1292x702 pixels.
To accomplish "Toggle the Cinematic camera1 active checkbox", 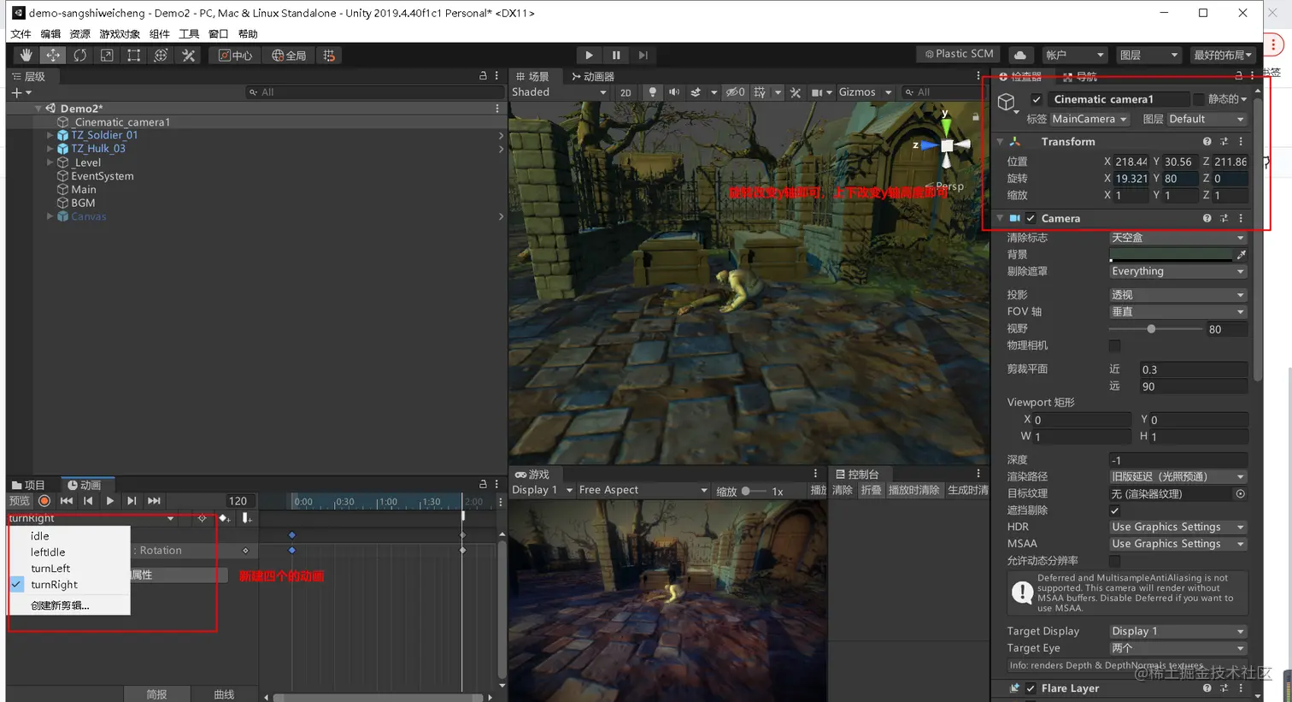I will (x=1037, y=99).
